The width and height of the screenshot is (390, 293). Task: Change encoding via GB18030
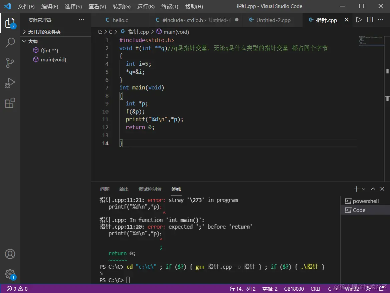(294, 289)
